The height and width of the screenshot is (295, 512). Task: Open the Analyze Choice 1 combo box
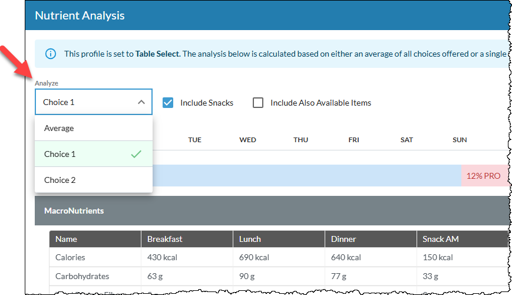[x=94, y=101]
